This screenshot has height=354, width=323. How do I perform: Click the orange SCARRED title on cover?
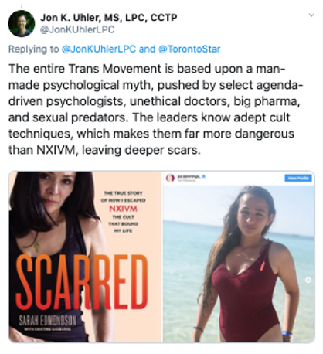tap(82, 281)
